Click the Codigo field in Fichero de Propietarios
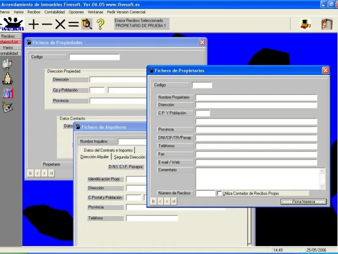The image size is (338, 254). click(202, 85)
